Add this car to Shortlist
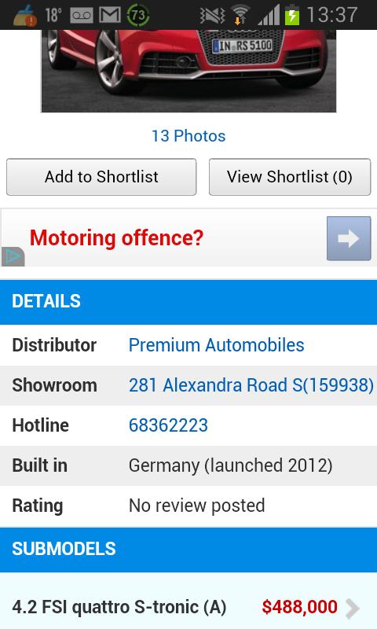Image resolution: width=377 pixels, height=629 pixels. (x=101, y=177)
